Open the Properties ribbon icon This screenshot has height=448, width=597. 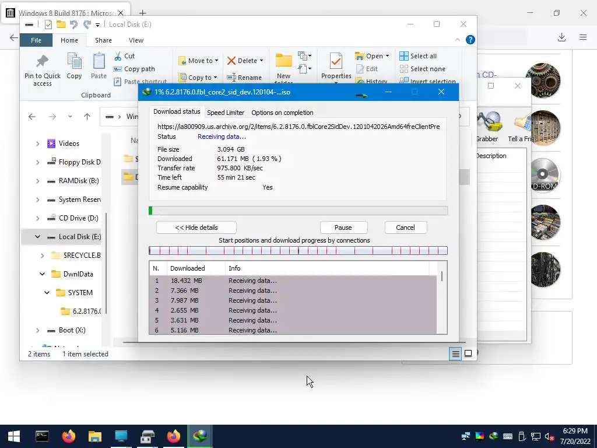point(336,61)
